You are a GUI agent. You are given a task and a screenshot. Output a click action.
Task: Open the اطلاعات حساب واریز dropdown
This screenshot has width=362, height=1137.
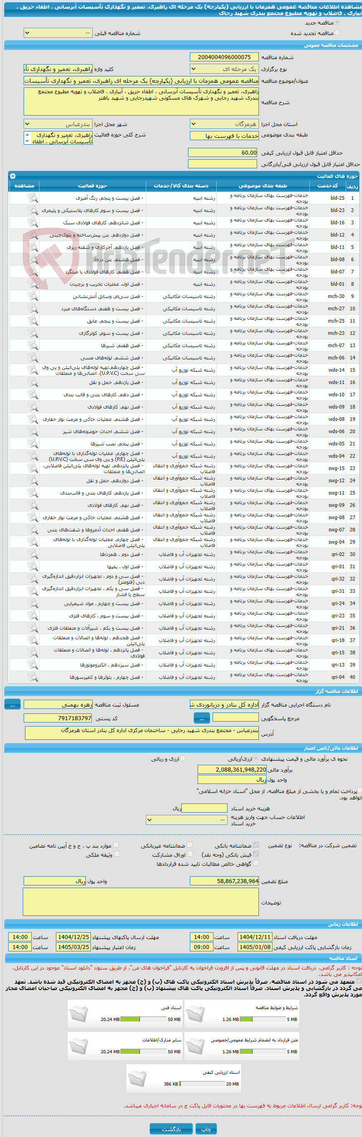click(187, 819)
